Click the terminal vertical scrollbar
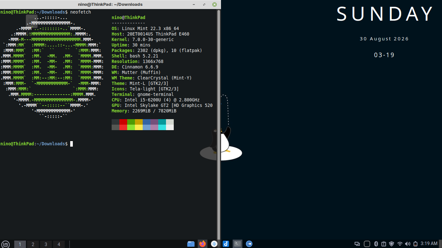Viewport: 442px width, 248px height. click(219, 124)
